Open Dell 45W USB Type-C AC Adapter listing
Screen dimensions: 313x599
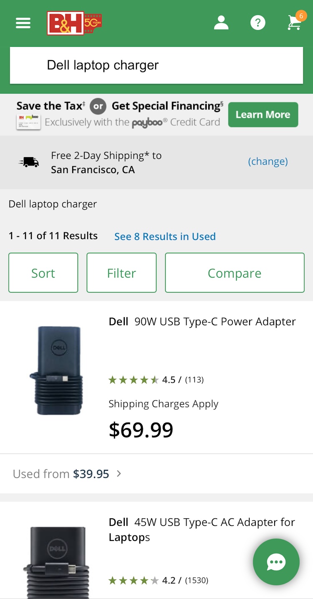coord(202,529)
